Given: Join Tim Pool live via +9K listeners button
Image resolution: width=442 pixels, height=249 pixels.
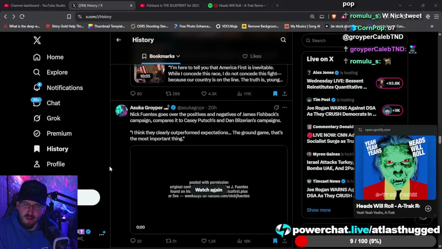Looking at the screenshot, I should pyautogui.click(x=392, y=110).
